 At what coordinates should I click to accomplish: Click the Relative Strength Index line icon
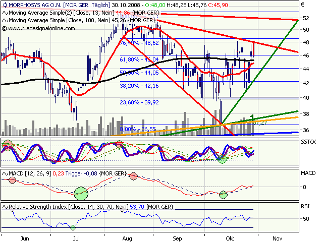(x=5, y=207)
